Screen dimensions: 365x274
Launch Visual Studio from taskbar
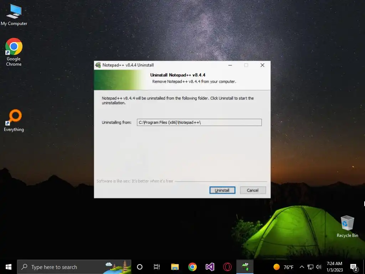pyautogui.click(x=210, y=267)
